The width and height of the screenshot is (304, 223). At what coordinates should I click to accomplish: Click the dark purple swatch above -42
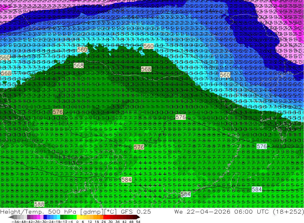[29, 217]
